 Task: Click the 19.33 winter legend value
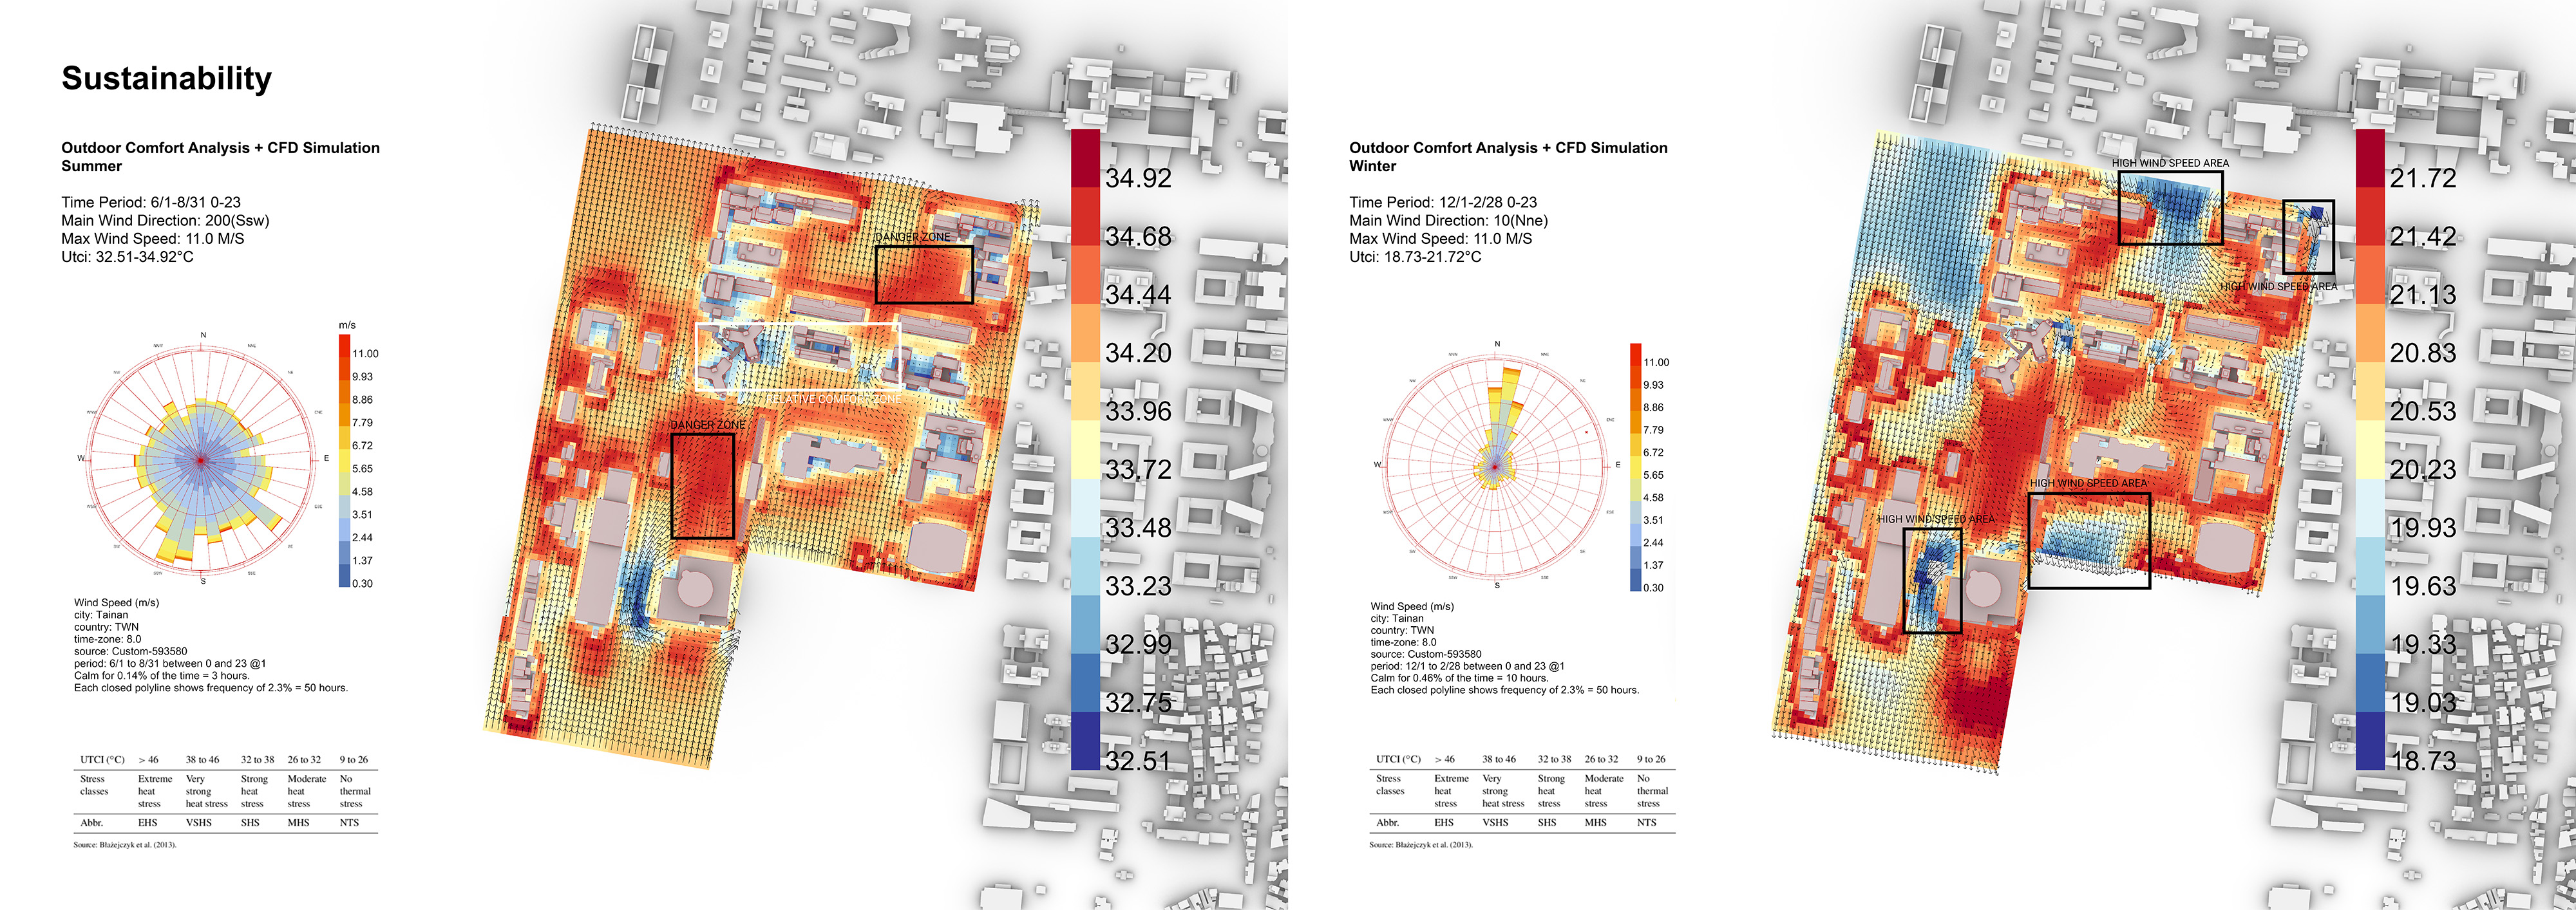[x=2423, y=644]
